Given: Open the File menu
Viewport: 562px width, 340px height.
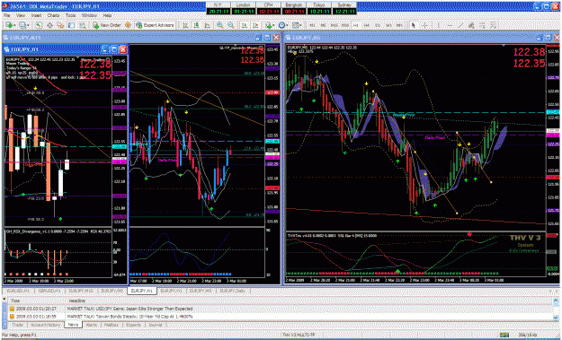Looking at the screenshot, I should tap(7, 16).
